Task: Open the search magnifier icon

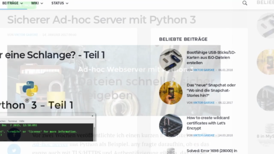Action: click(x=244, y=3)
